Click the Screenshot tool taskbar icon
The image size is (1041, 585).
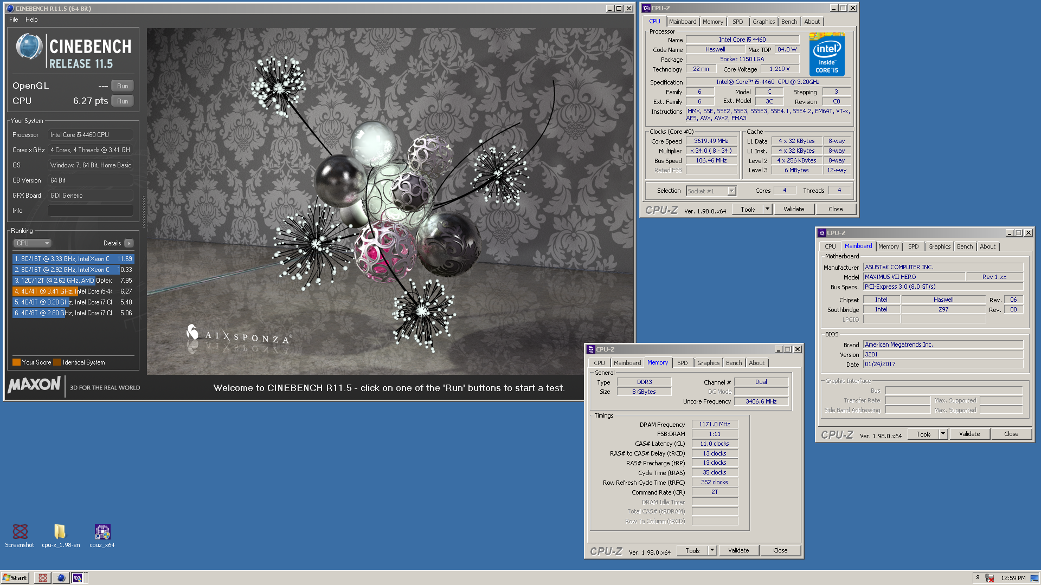(x=43, y=578)
